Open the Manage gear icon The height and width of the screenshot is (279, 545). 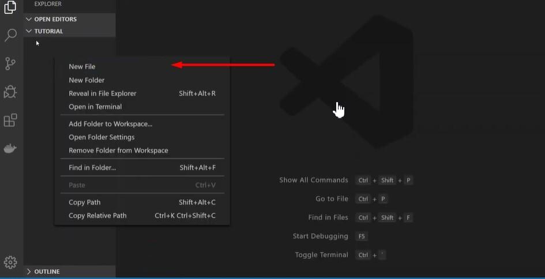click(x=10, y=262)
